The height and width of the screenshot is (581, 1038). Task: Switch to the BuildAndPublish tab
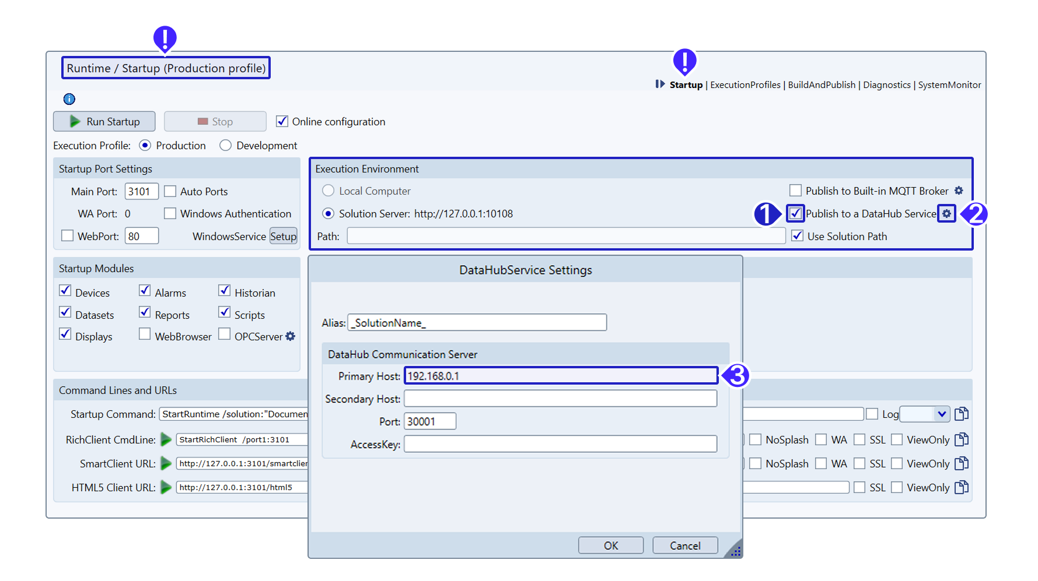click(822, 84)
